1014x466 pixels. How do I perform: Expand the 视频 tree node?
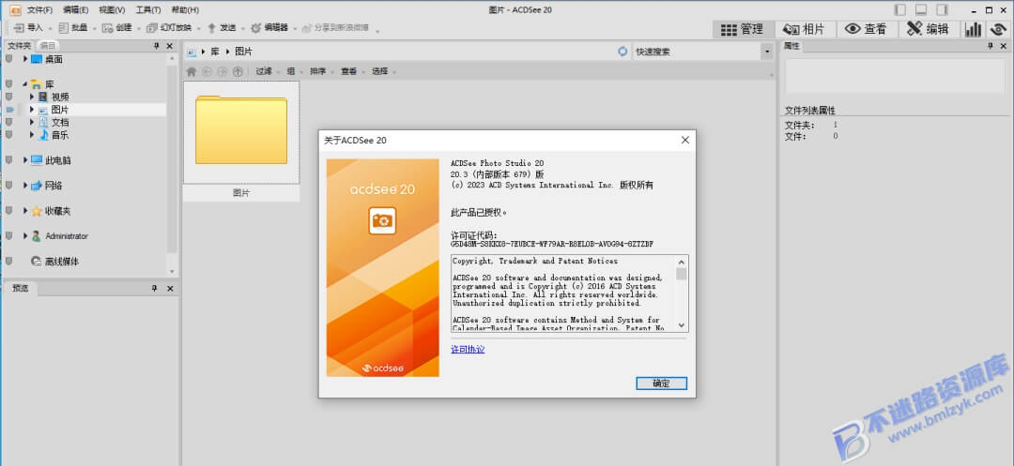[32, 97]
